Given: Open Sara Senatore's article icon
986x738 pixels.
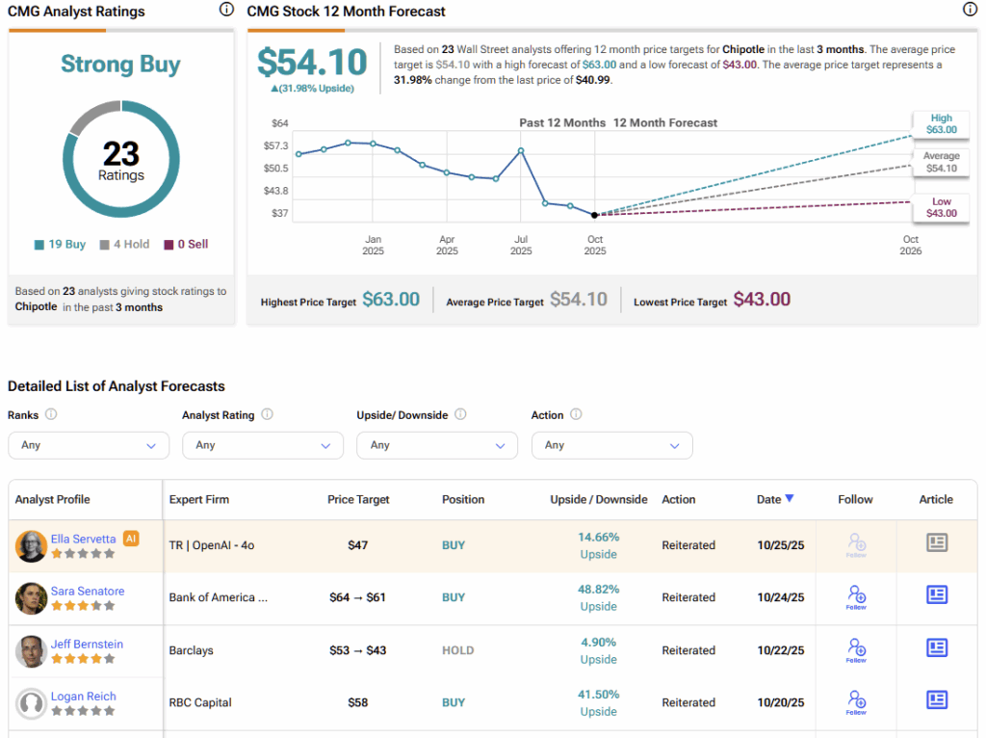Looking at the screenshot, I should [x=936, y=595].
